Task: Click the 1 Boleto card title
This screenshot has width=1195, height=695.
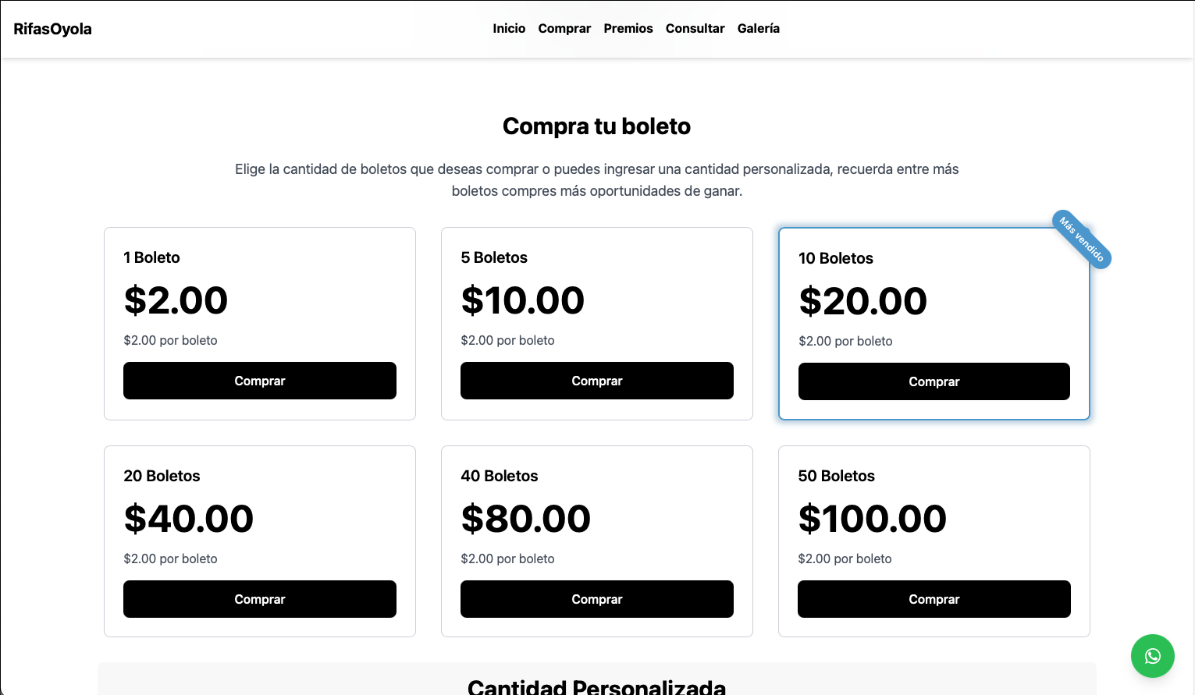Action: 151,257
